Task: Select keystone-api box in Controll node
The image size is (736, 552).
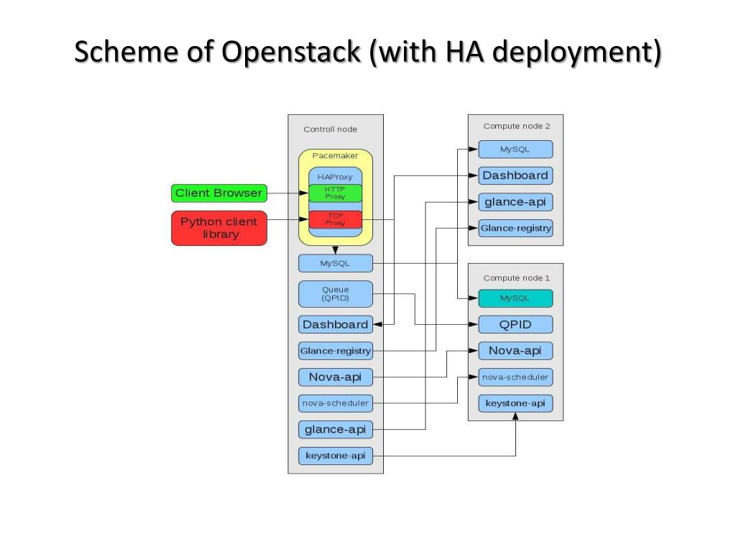Action: pos(336,456)
